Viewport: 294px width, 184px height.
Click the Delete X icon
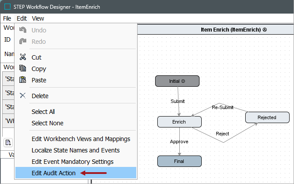pos(23,96)
